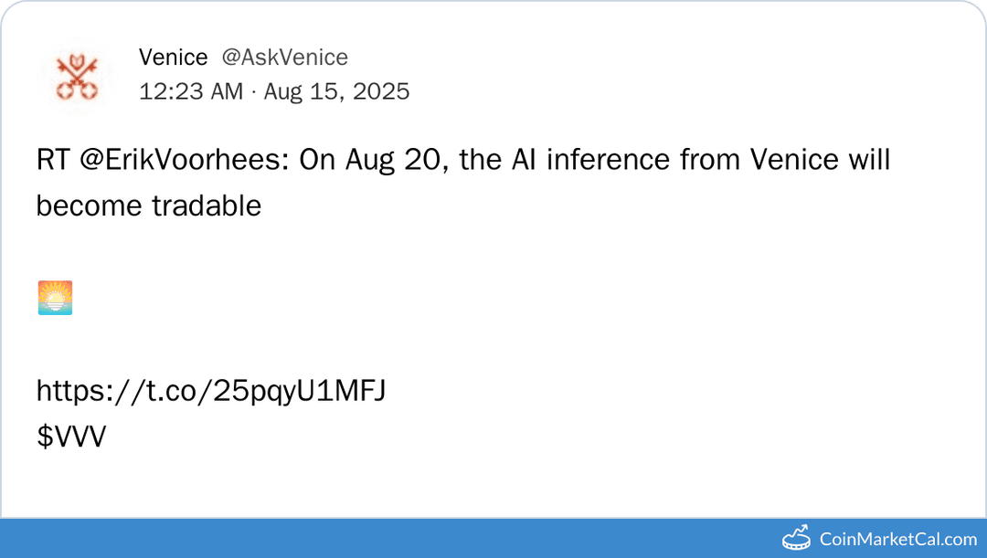Click the sunrise emoji in the tweet
The height and width of the screenshot is (558, 987).
point(55,298)
